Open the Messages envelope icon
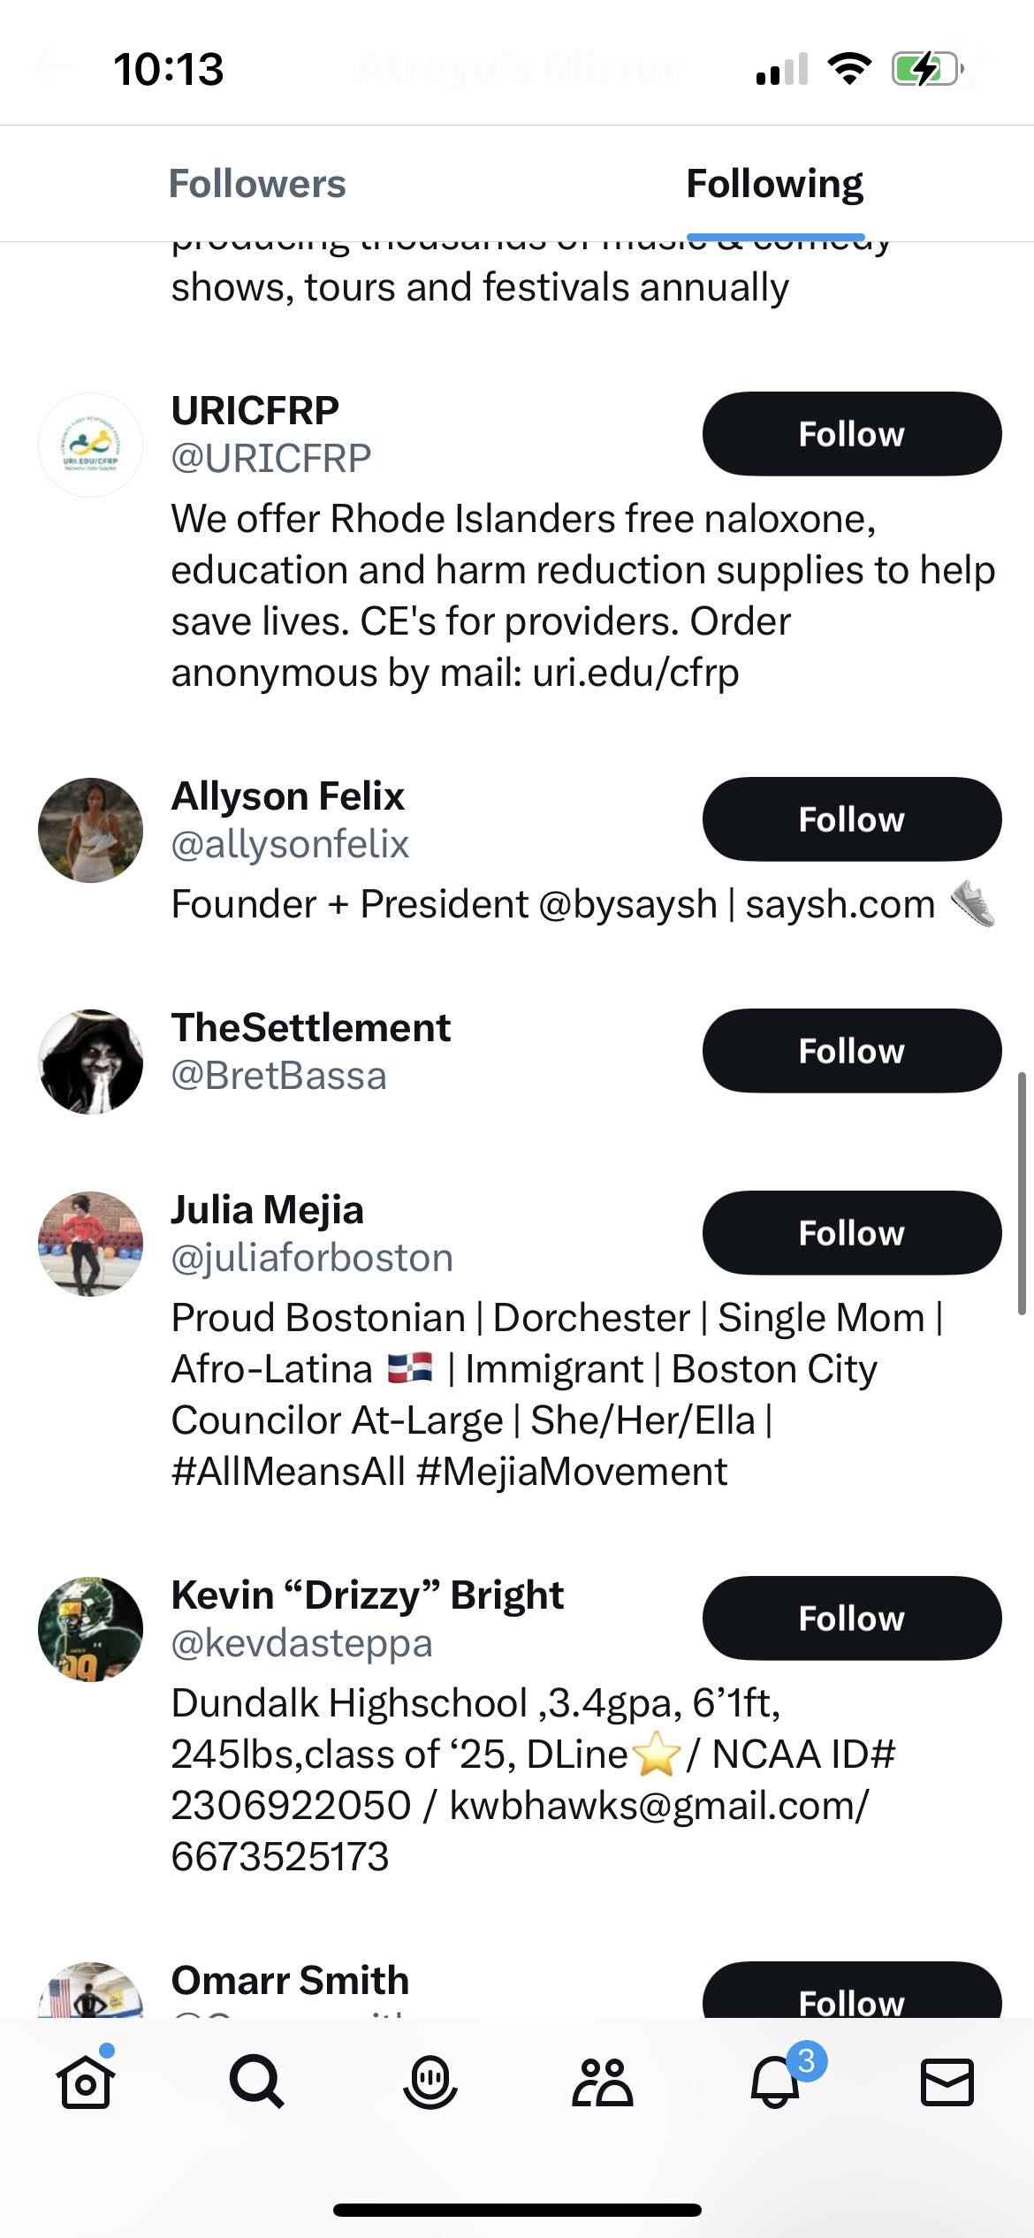This screenshot has height=2238, width=1034. (947, 2082)
